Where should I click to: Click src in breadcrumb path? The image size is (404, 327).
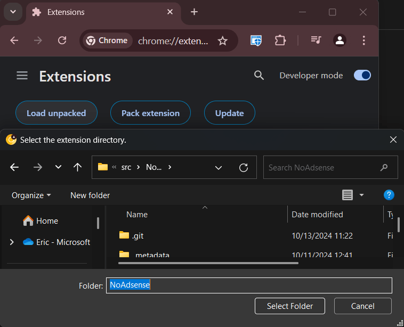point(126,167)
